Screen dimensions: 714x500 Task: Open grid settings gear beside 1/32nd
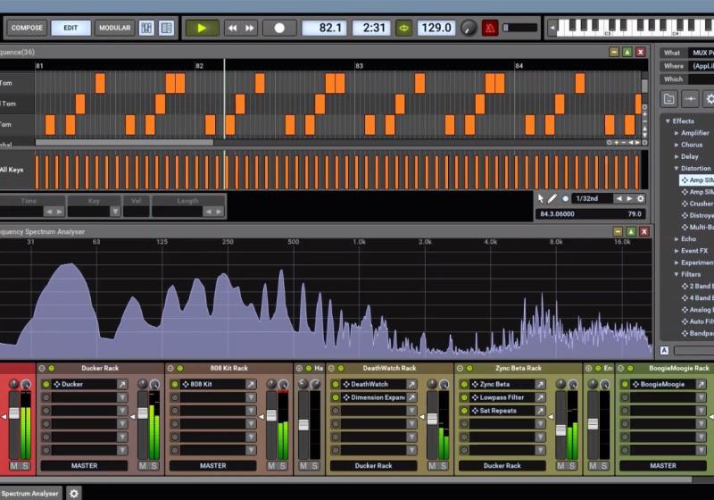(x=640, y=198)
